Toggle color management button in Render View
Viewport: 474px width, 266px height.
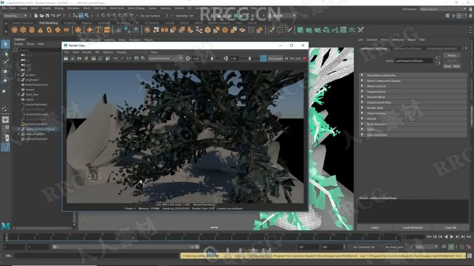(263, 58)
